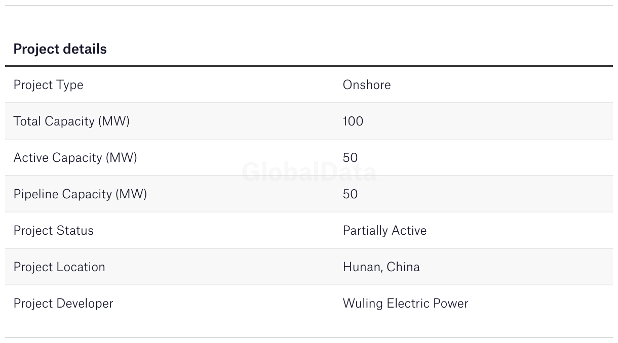The height and width of the screenshot is (343, 618).
Task: Select the Total Capacity (MW) label
Action: pyautogui.click(x=71, y=121)
